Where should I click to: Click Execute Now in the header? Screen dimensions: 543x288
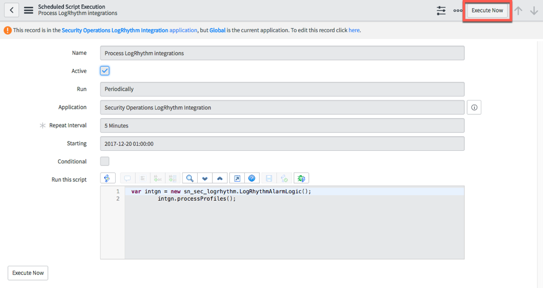tap(487, 10)
